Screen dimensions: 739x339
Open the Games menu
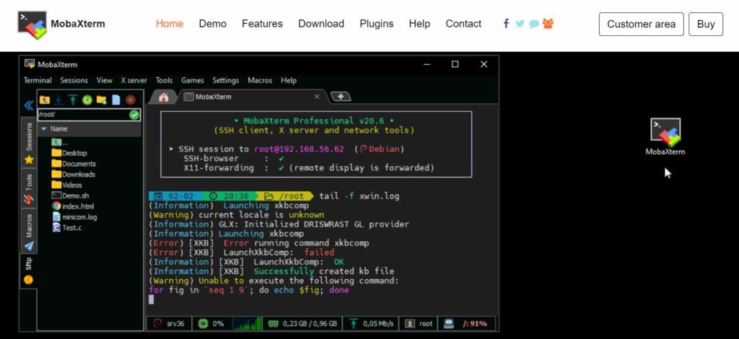coord(192,81)
